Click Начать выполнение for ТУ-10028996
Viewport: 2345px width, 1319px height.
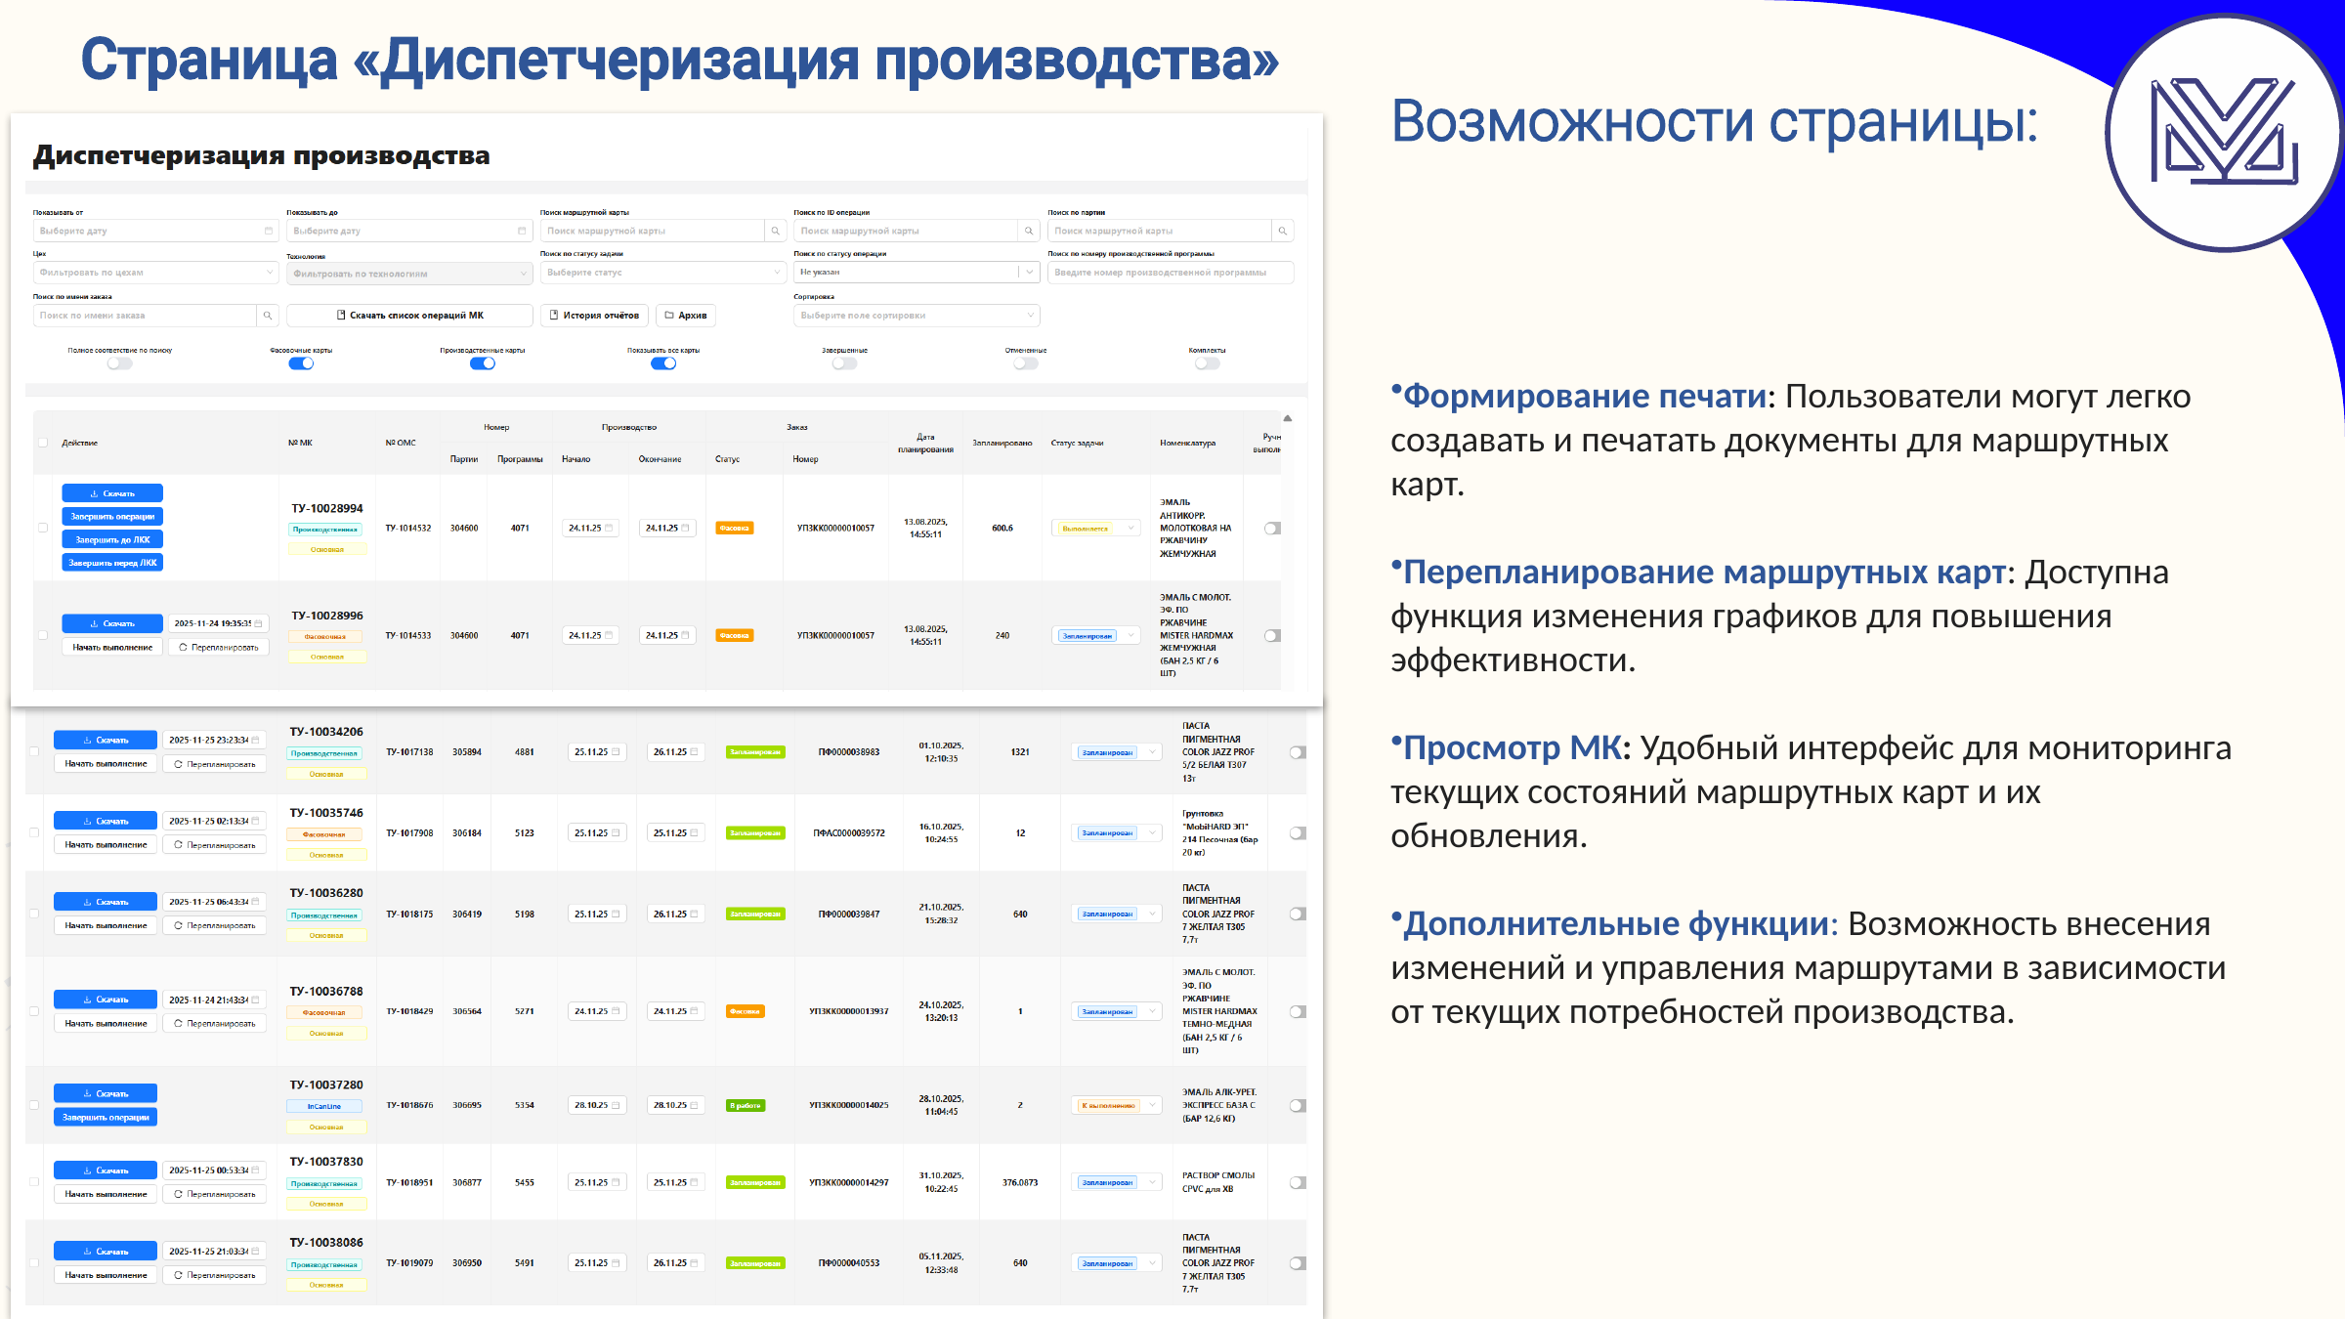(112, 647)
